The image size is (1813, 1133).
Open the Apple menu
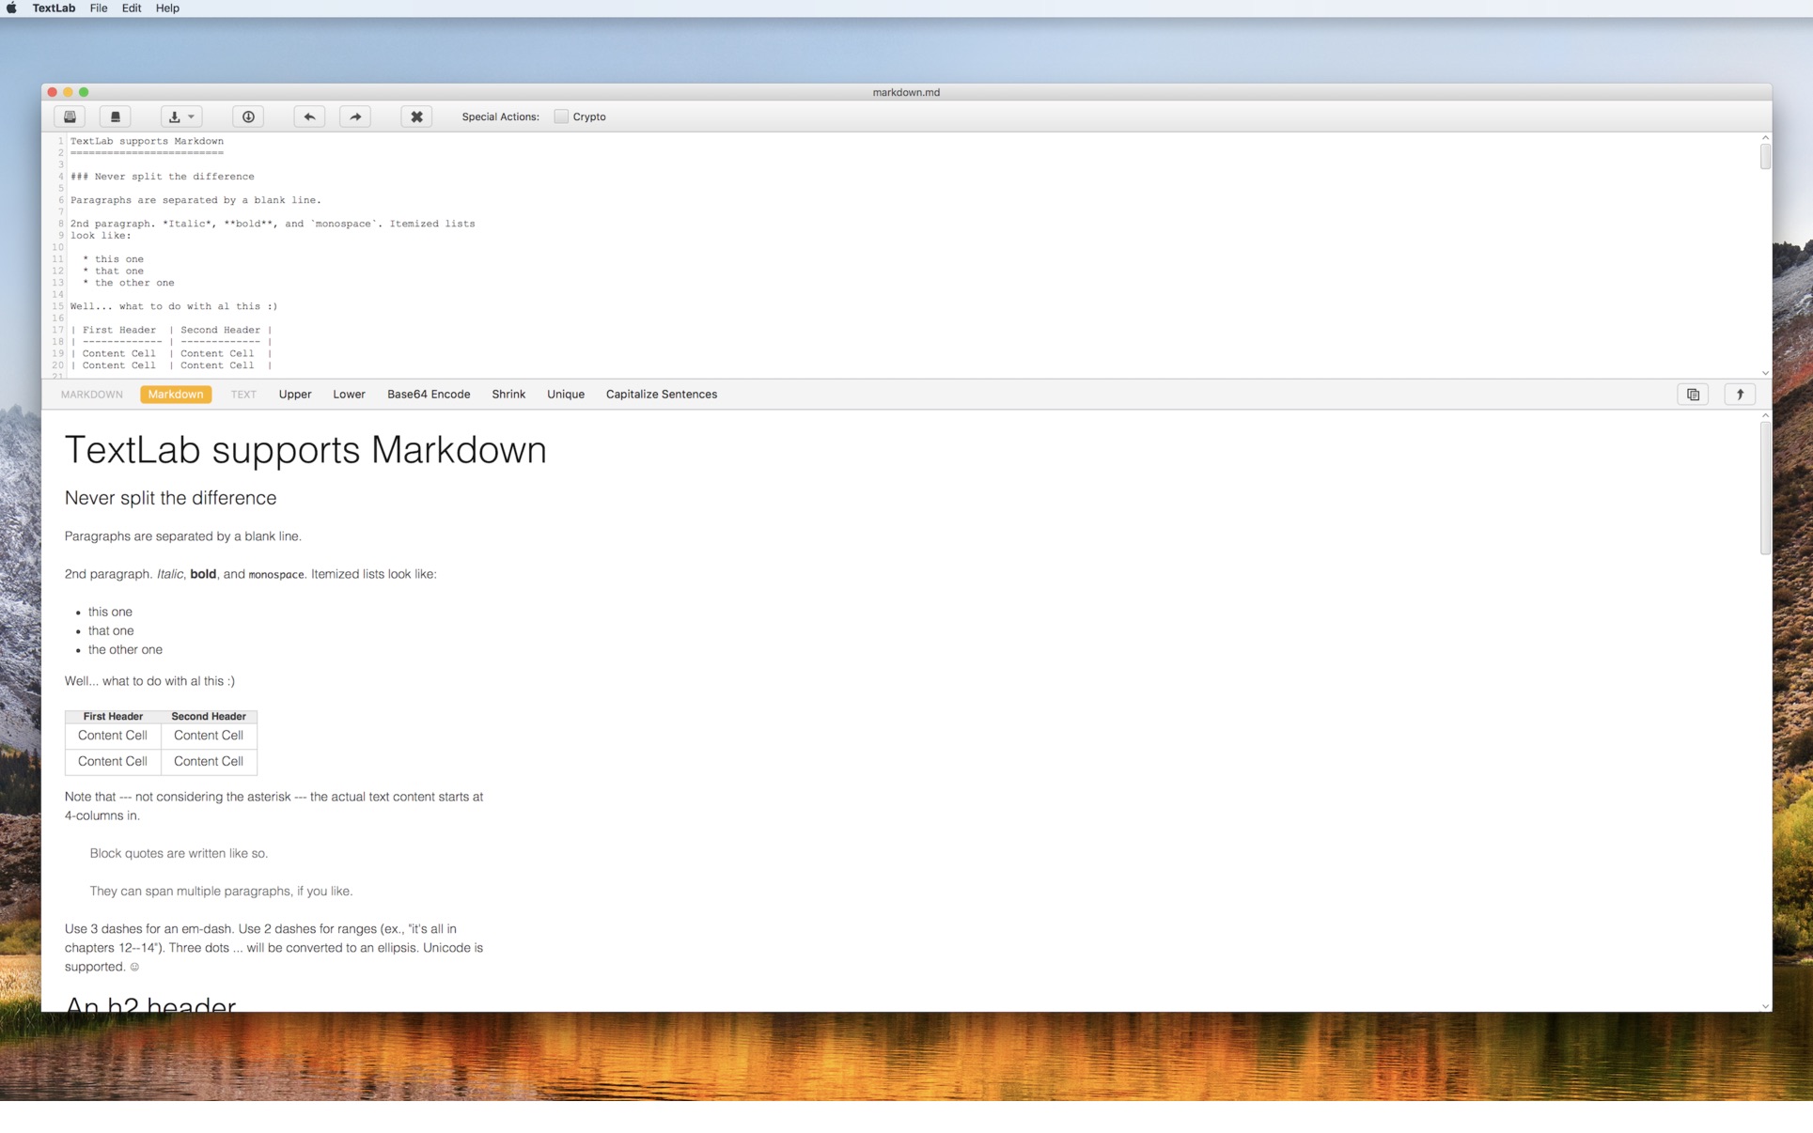(11, 8)
